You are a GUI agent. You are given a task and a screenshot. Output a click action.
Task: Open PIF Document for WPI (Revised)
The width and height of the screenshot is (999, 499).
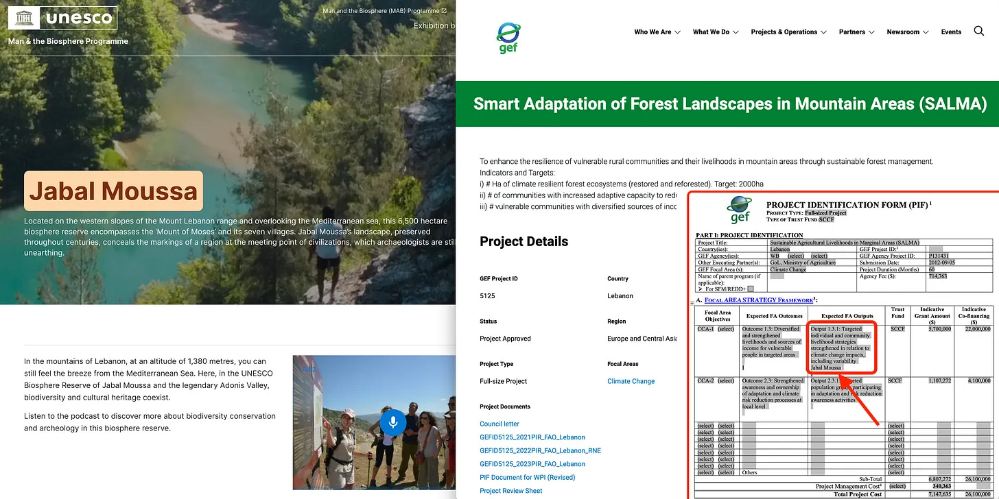click(527, 477)
